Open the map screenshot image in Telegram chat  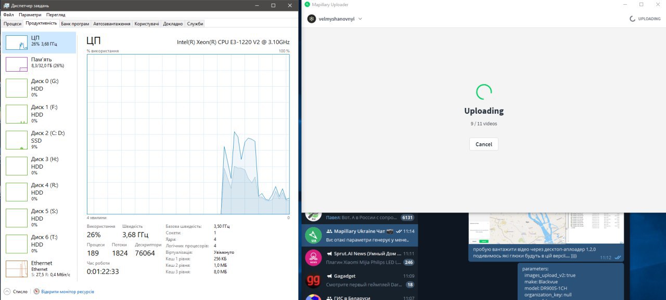tap(546, 228)
